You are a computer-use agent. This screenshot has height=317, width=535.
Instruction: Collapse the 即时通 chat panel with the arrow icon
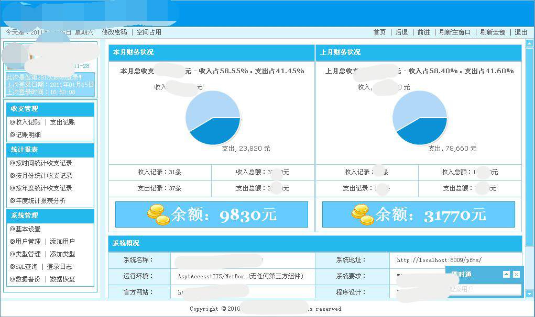tap(506, 274)
